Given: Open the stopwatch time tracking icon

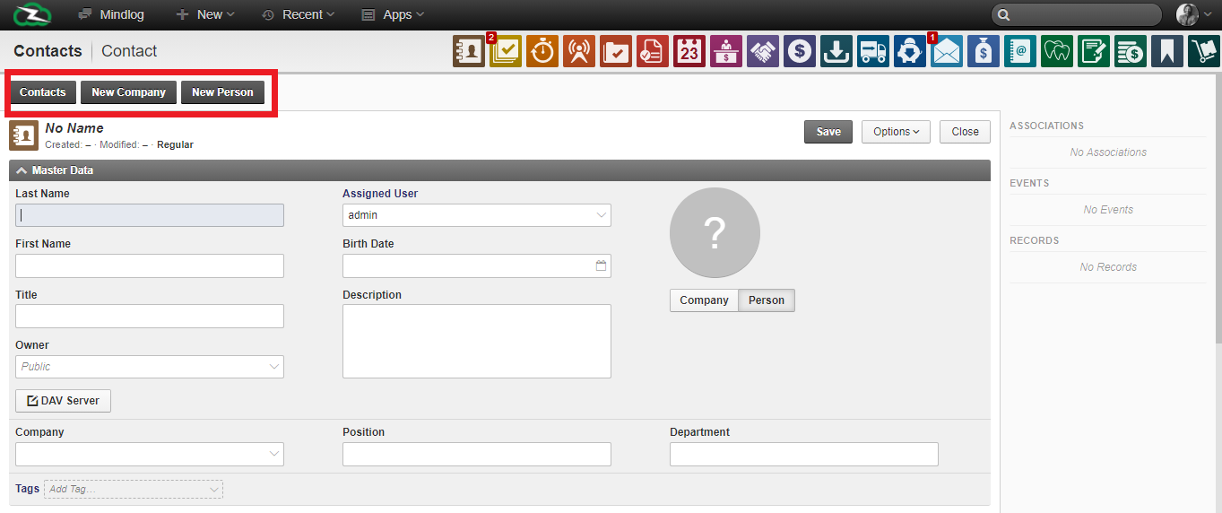Looking at the screenshot, I should coord(542,52).
